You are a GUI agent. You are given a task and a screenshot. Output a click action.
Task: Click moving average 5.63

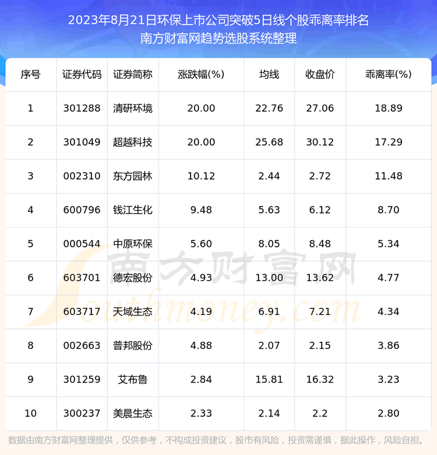(x=269, y=210)
